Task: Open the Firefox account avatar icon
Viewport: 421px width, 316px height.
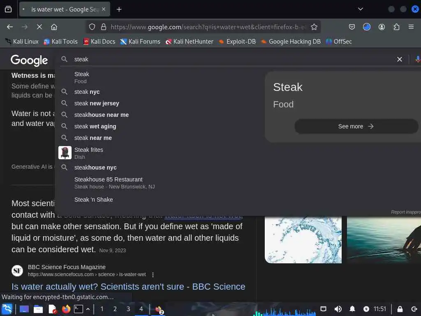Action: point(382,27)
